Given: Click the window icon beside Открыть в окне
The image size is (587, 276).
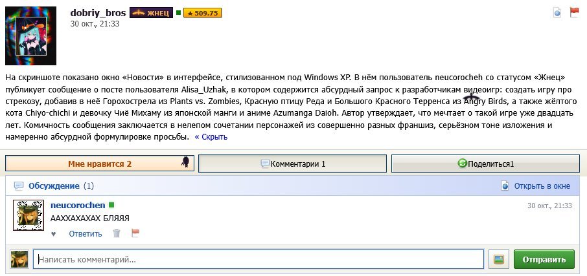Looking at the screenshot, I should (505, 186).
